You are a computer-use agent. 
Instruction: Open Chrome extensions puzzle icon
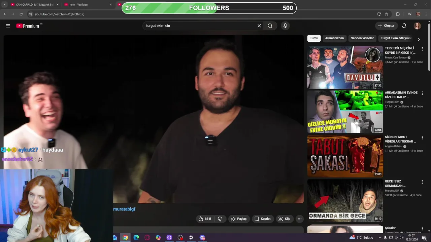[x=398, y=14]
